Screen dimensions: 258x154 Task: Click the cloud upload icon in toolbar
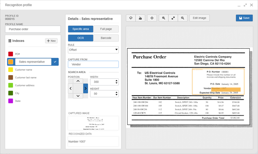click(x=131, y=18)
